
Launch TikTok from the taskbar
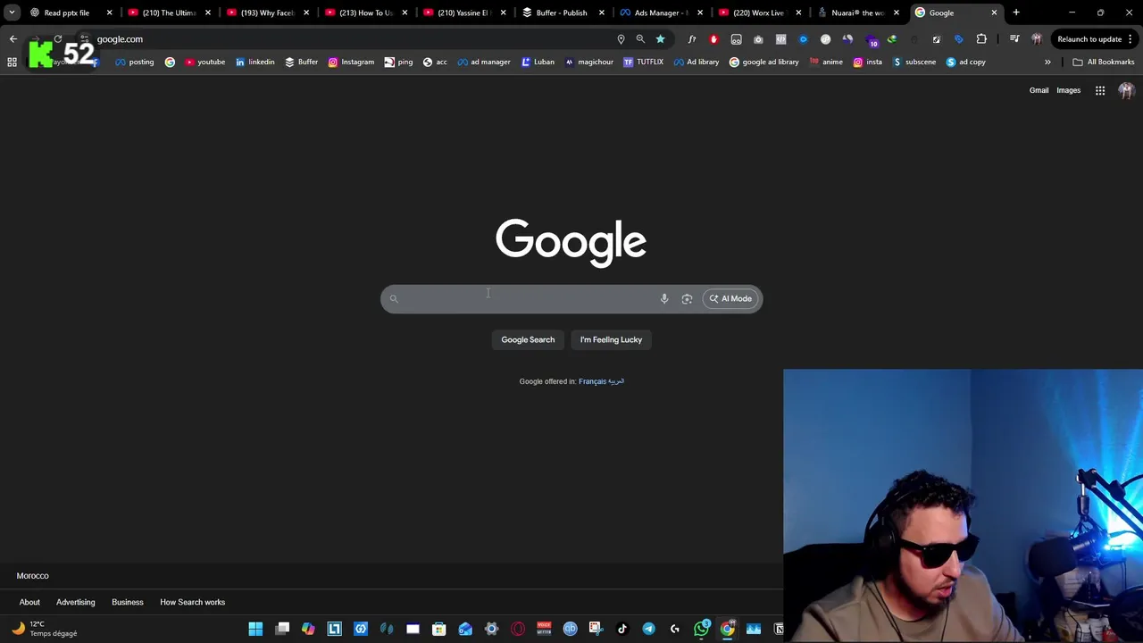622,629
